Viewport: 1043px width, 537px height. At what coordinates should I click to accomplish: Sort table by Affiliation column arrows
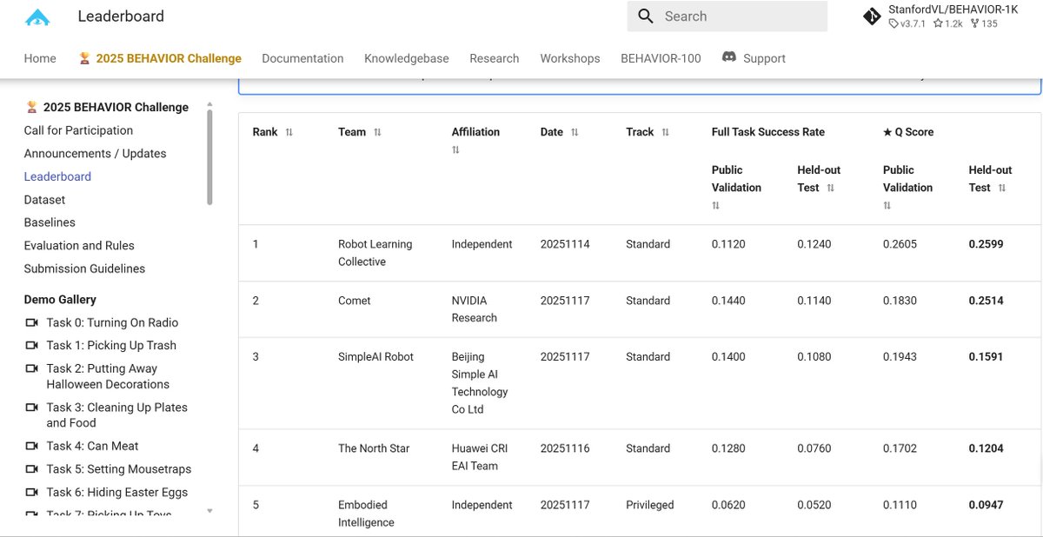tap(456, 150)
